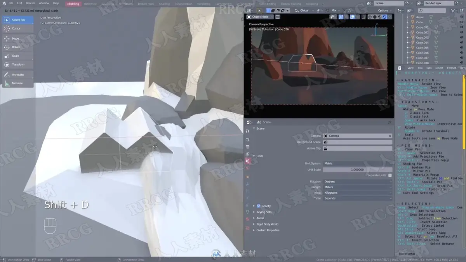Viewport: 466px width, 262px height.
Task: Open World properties tab
Action: pyautogui.click(x=247, y=168)
